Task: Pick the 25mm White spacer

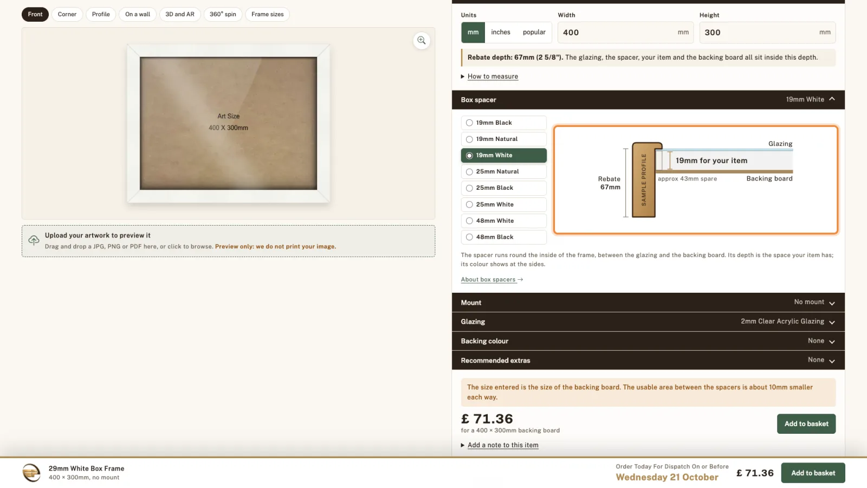Action: pos(503,204)
